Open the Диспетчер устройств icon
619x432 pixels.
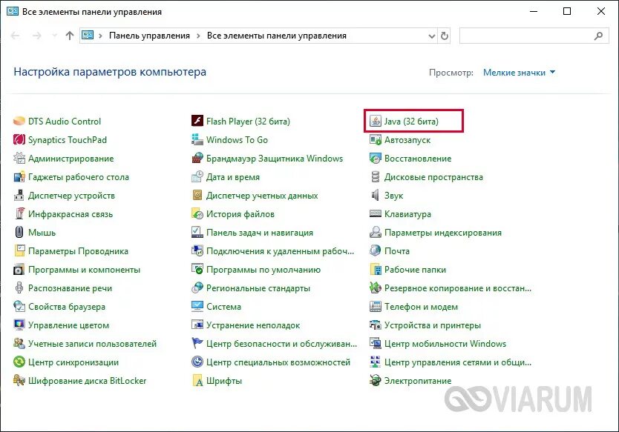pos(19,195)
